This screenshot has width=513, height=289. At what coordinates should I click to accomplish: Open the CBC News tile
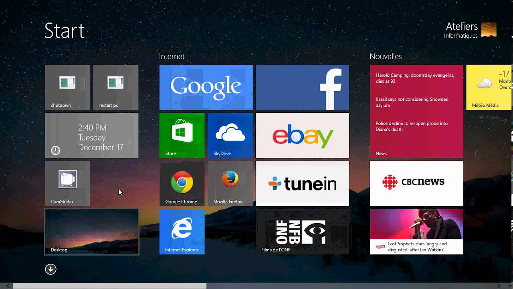(x=416, y=183)
